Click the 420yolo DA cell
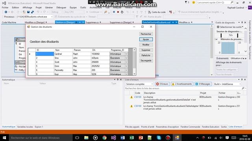The height and width of the screenshot is (141, 252). [x=100, y=58]
